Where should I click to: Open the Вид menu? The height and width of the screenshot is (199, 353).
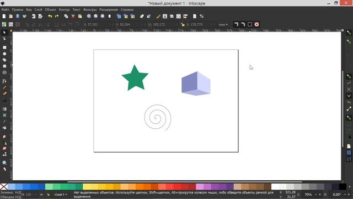point(29,10)
